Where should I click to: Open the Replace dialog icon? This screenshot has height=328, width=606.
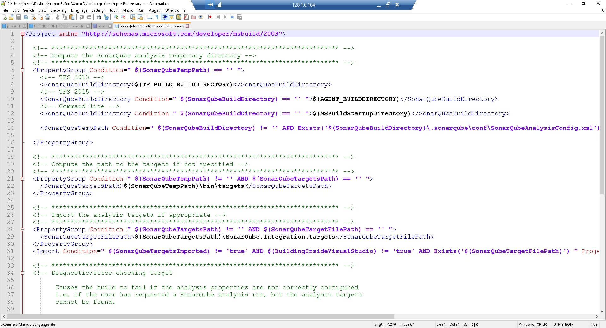pyautogui.click(x=106, y=17)
